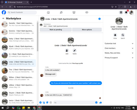This screenshot has height=110, width=137.
Task: Click Linda's message with phone number
Action: point(58,95)
